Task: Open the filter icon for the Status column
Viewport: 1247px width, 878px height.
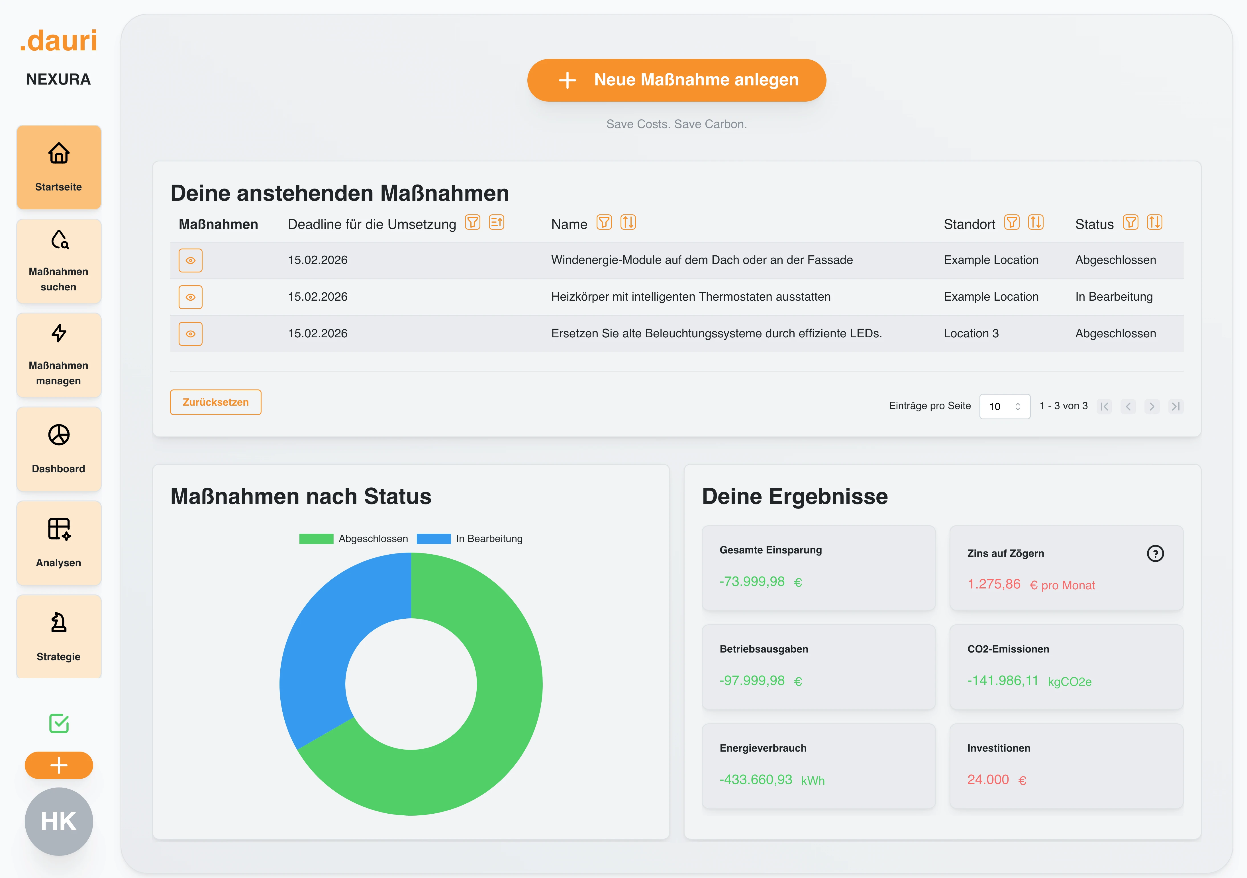Action: click(x=1130, y=222)
